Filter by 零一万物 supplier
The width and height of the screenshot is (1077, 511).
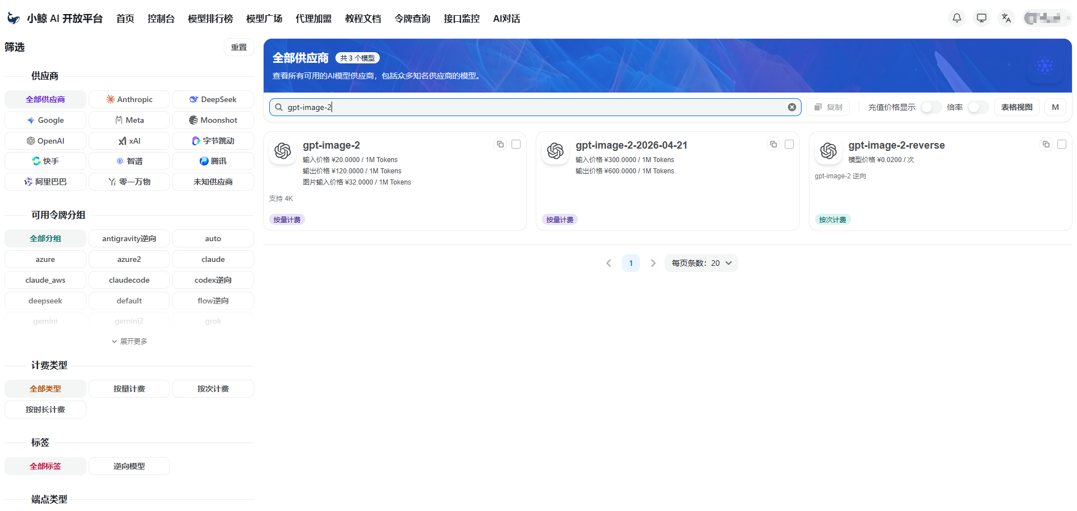129,182
